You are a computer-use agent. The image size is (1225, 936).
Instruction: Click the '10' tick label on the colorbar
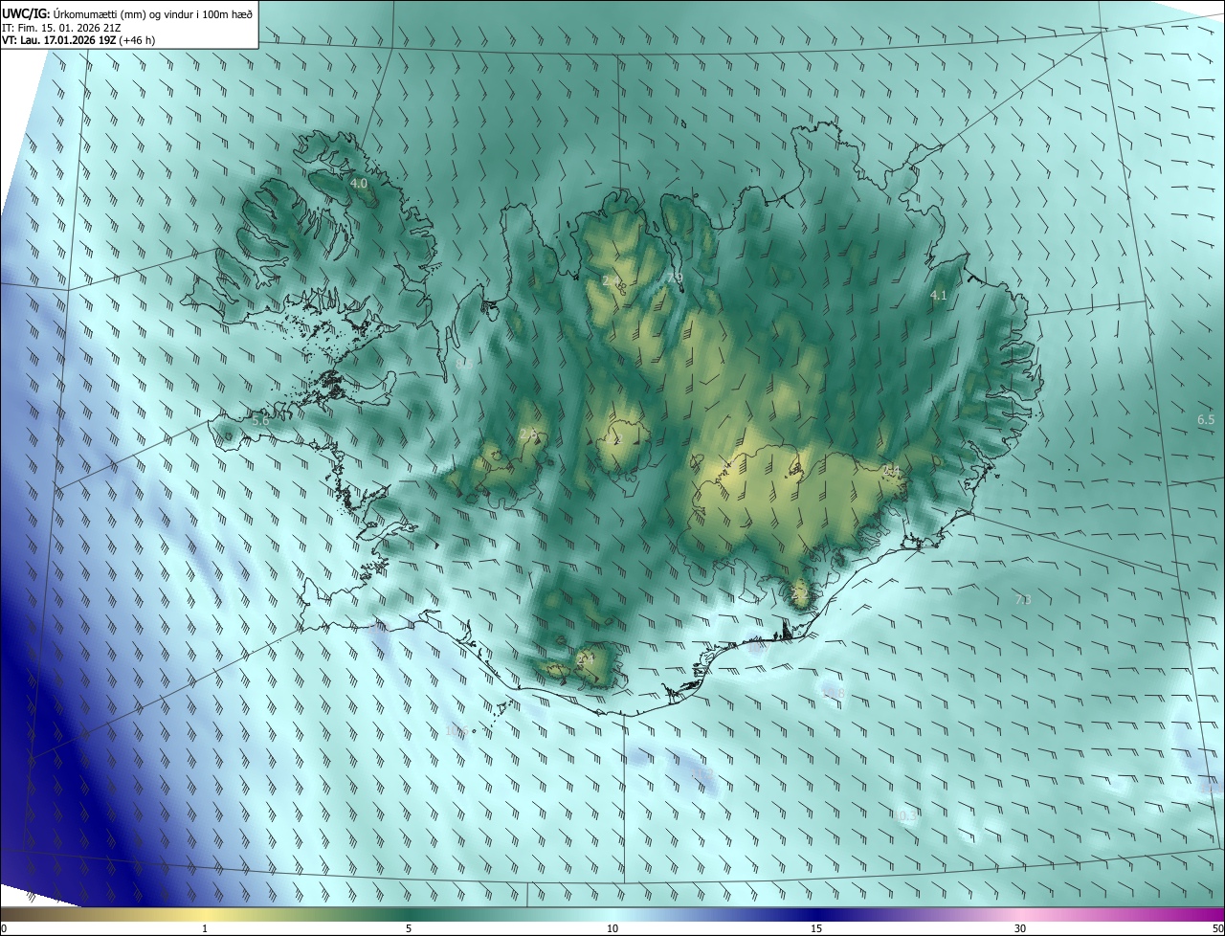click(x=612, y=929)
